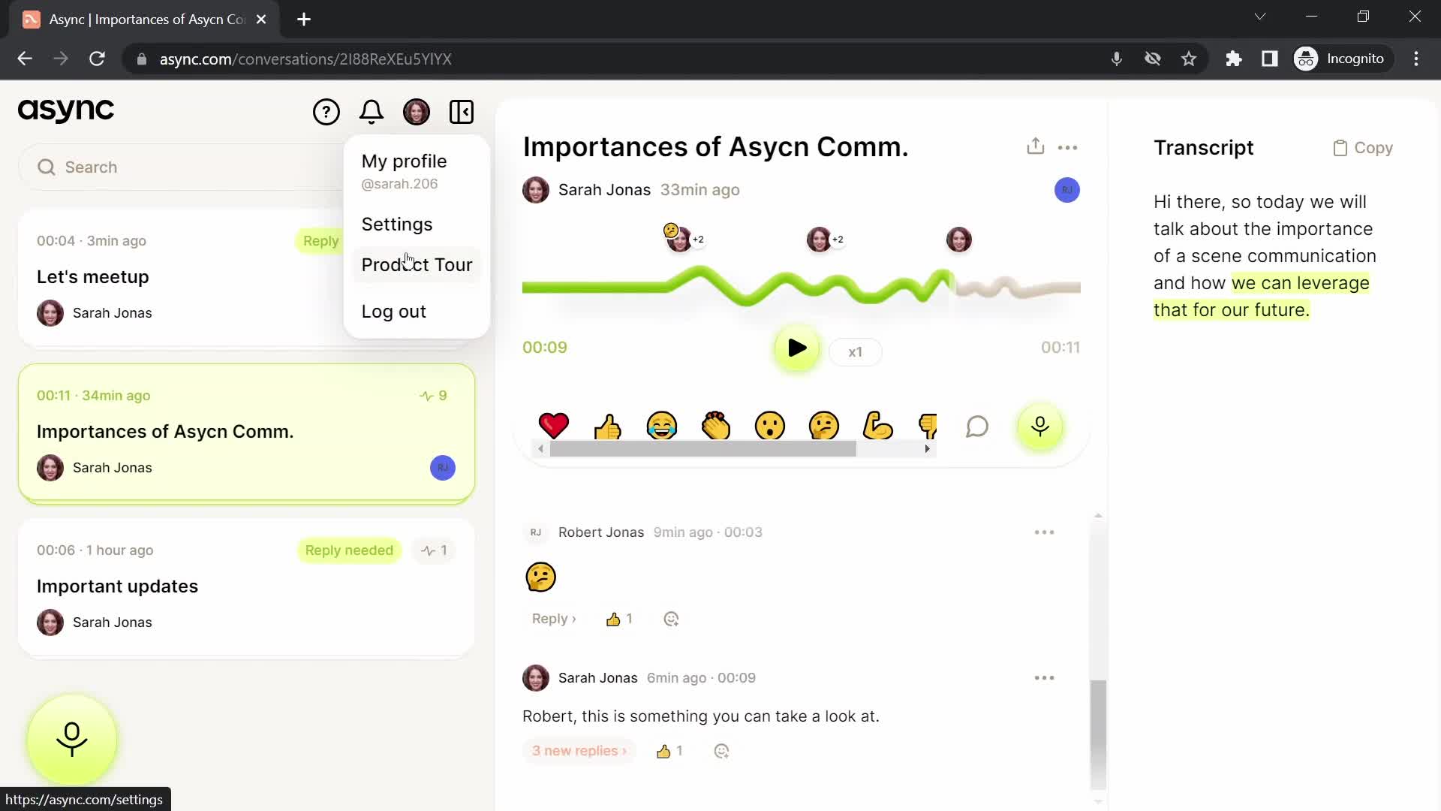The width and height of the screenshot is (1441, 811).
Task: Select the share upload icon
Action: (1035, 146)
